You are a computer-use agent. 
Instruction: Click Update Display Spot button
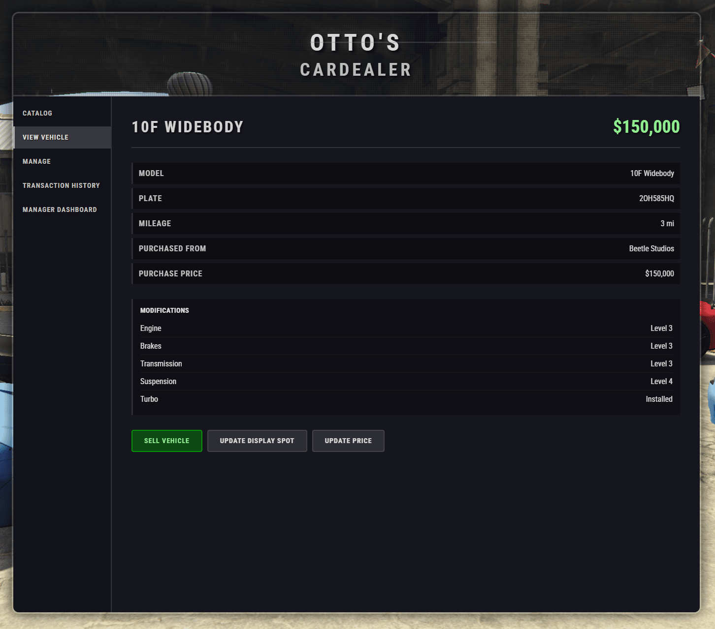tap(257, 441)
